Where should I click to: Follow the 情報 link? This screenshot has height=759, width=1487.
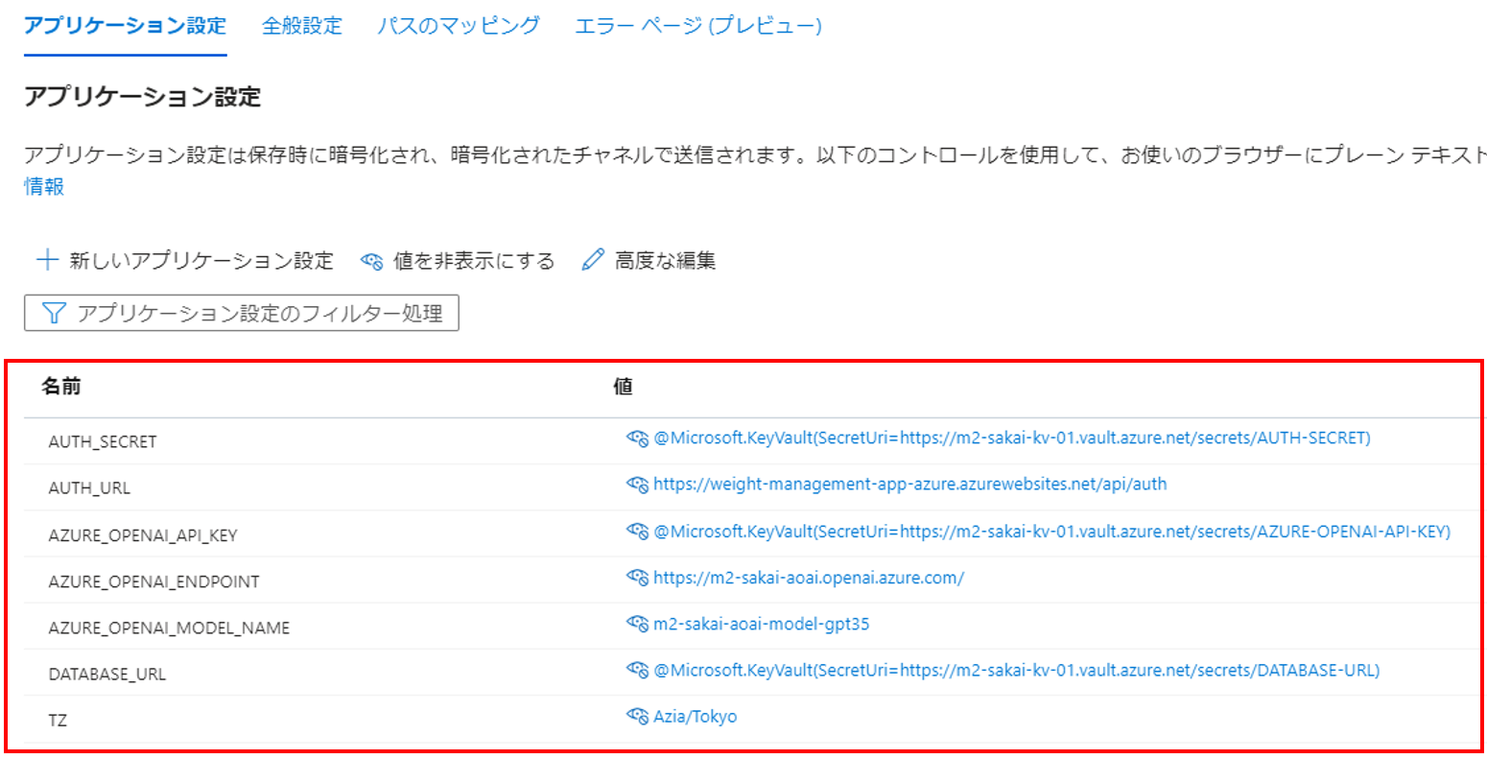point(44,186)
